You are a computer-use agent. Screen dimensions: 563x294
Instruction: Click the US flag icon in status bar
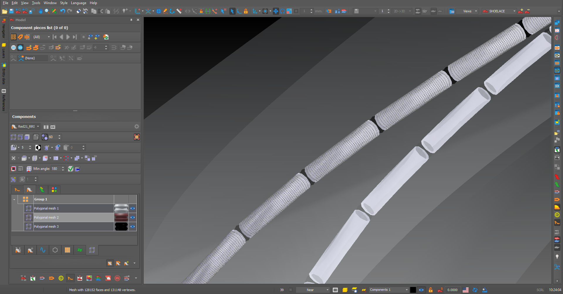tap(466, 290)
